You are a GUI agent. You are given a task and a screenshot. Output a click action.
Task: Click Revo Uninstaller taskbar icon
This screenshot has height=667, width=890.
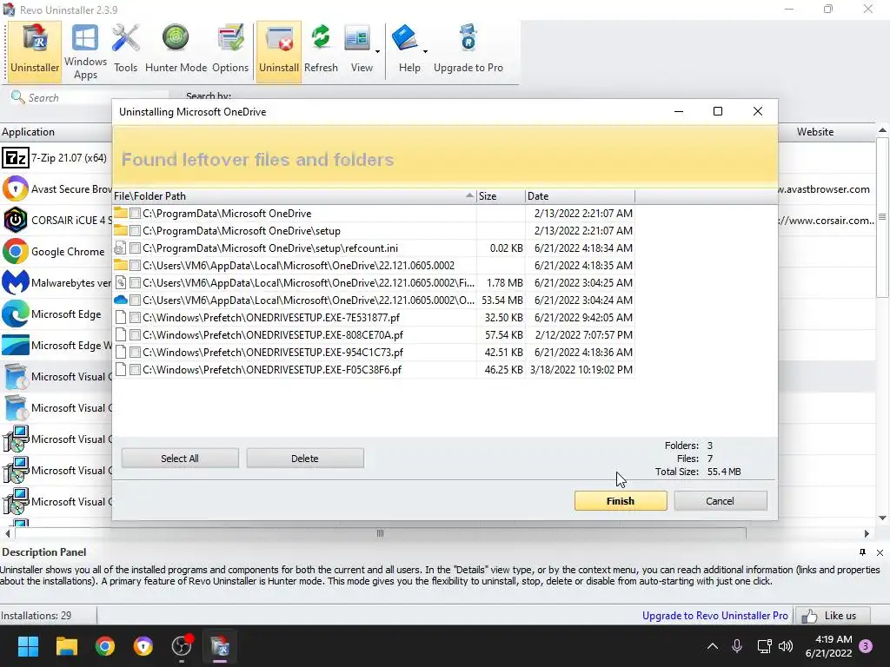click(220, 646)
